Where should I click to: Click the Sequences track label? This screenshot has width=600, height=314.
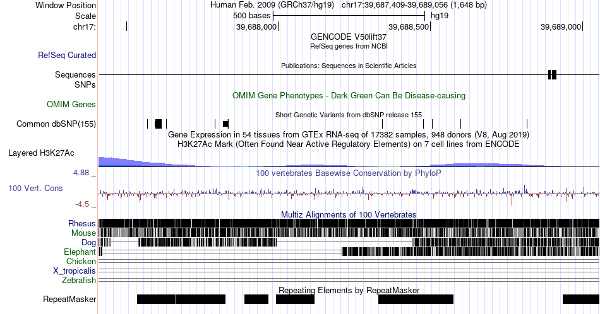pos(75,74)
